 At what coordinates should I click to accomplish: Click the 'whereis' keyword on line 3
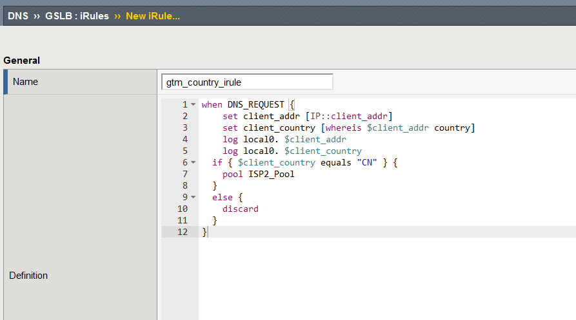343,128
